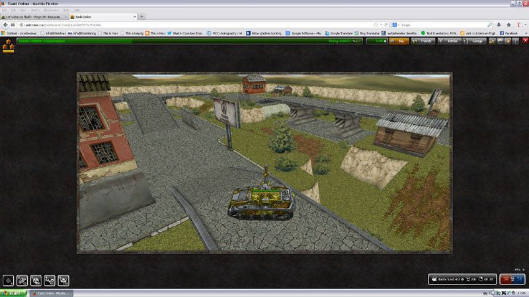529x297 pixels.
Task: Activate the nitro speed boost supply
Action: (x=50, y=280)
